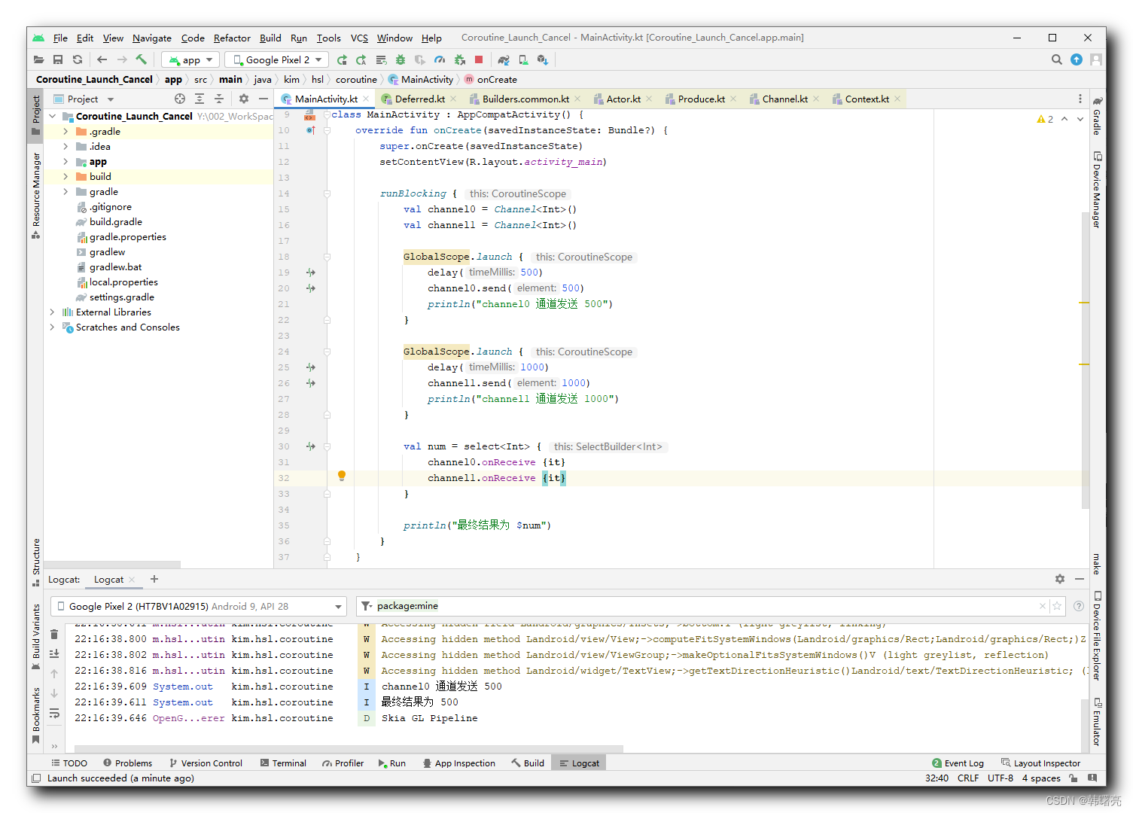Open the Navigate menu

(152, 38)
